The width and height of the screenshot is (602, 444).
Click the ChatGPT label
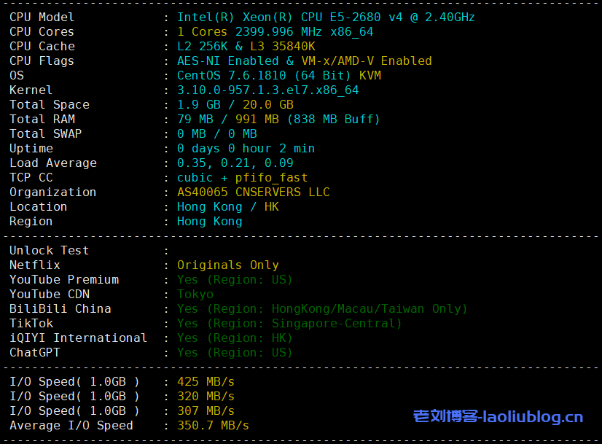click(34, 352)
